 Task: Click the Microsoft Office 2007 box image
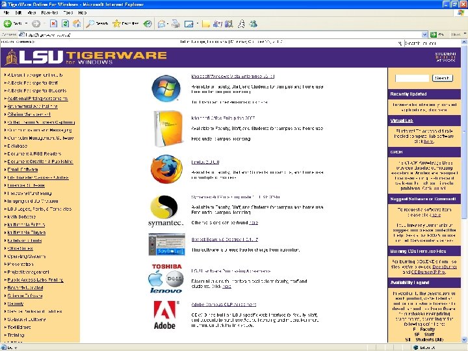click(x=168, y=129)
